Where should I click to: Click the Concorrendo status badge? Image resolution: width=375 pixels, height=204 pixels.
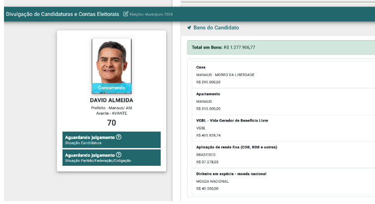112,88
